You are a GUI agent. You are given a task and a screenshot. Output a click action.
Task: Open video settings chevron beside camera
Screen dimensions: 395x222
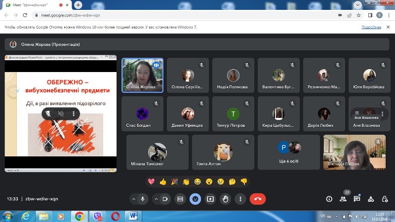[x=156, y=199]
